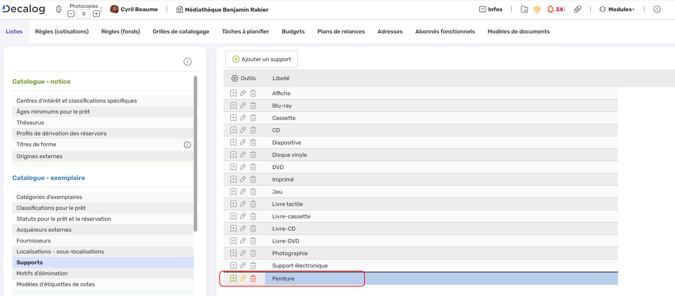675x296 pixels.
Task: Open Profils de dérivation des réservoirs
Action: coord(103,133)
